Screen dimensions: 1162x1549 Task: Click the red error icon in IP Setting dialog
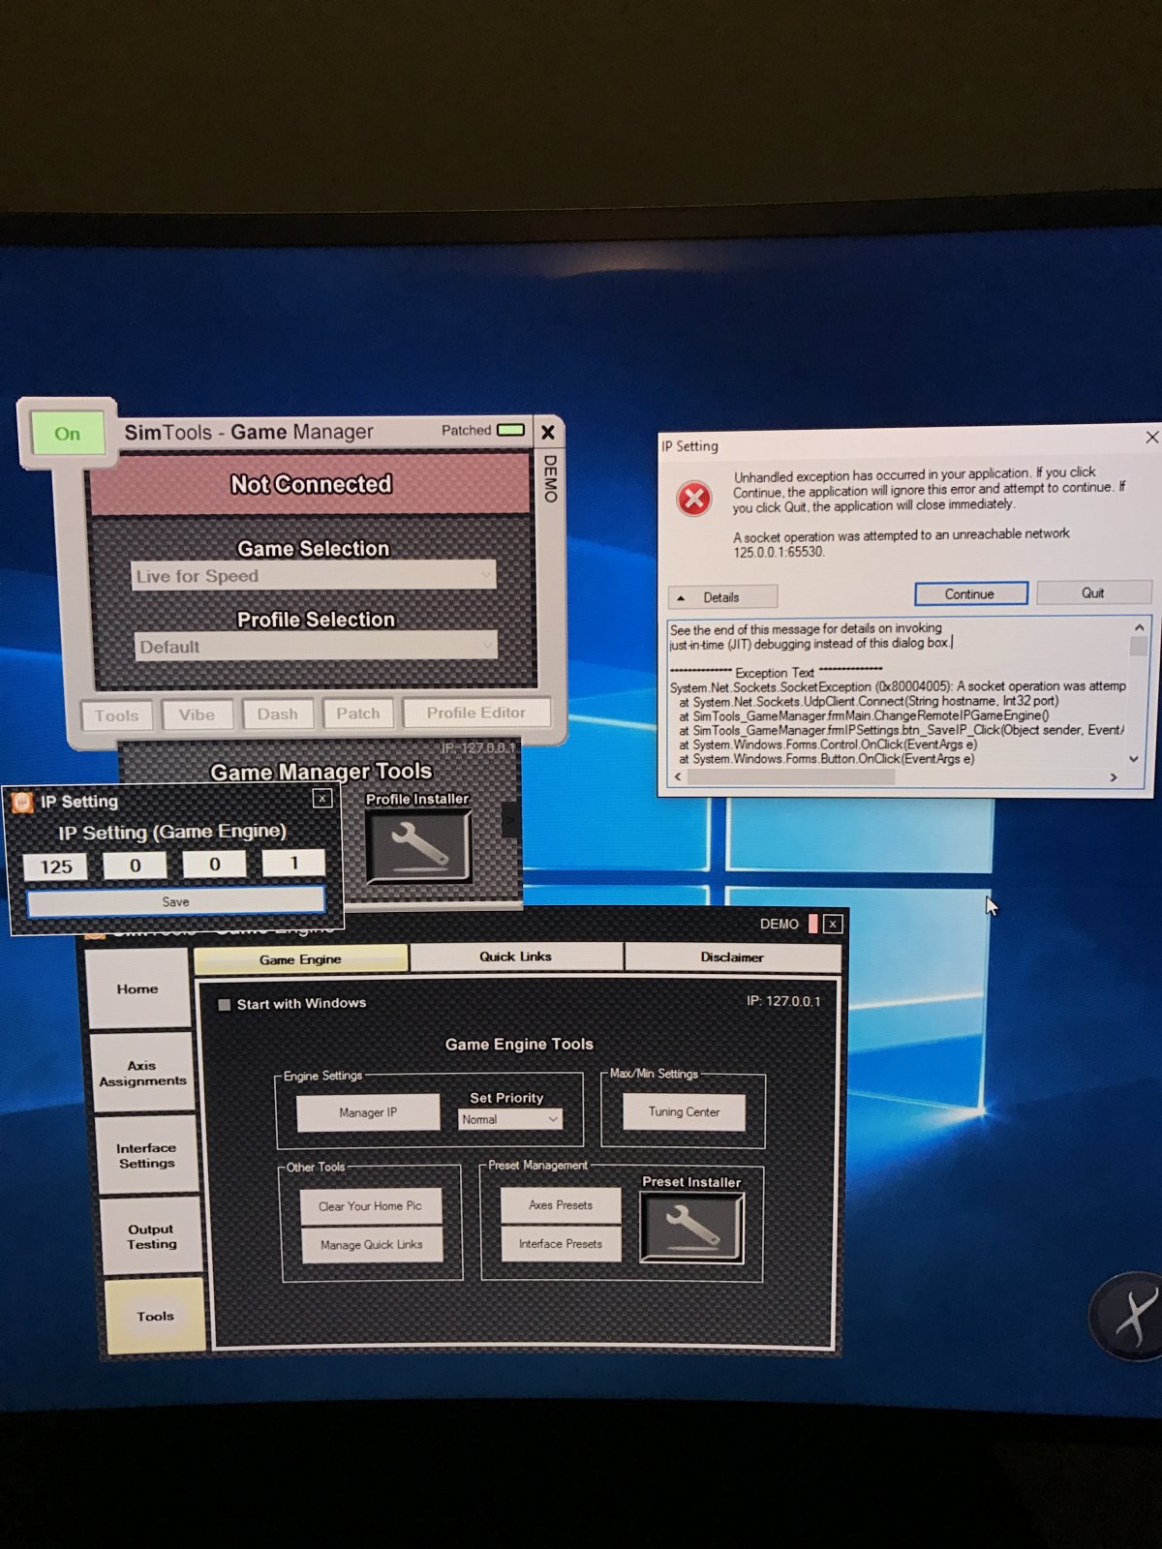pos(693,499)
